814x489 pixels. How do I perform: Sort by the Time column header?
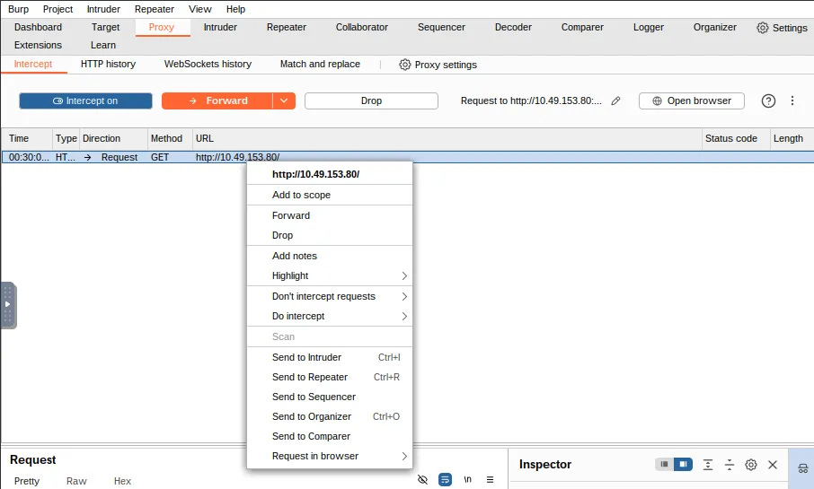click(x=27, y=138)
